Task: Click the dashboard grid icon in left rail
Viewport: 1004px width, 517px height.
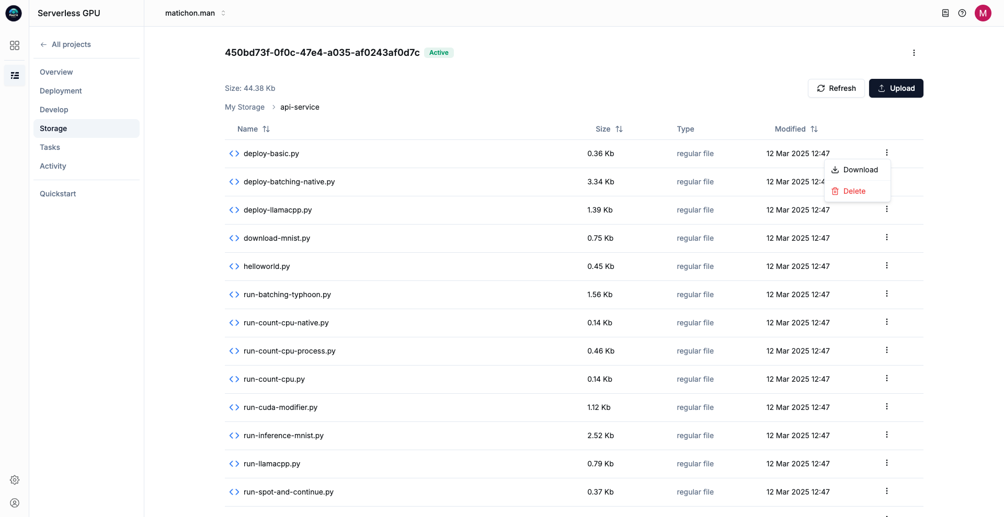Action: click(x=15, y=45)
